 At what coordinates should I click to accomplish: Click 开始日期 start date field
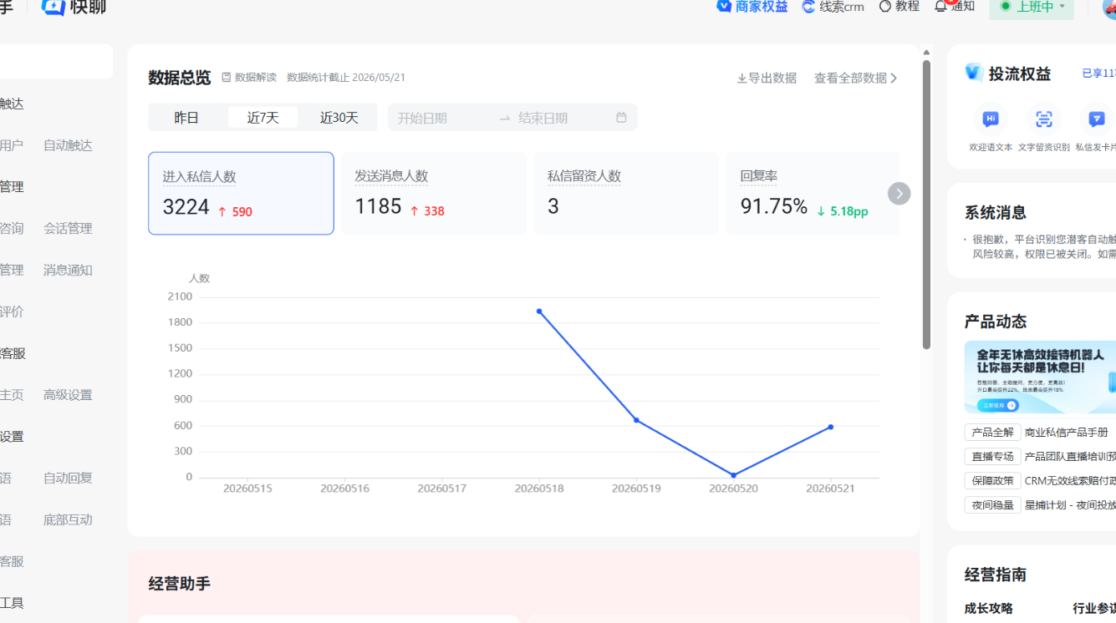(x=442, y=118)
